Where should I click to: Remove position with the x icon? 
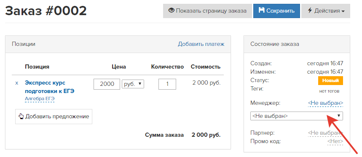16,83
